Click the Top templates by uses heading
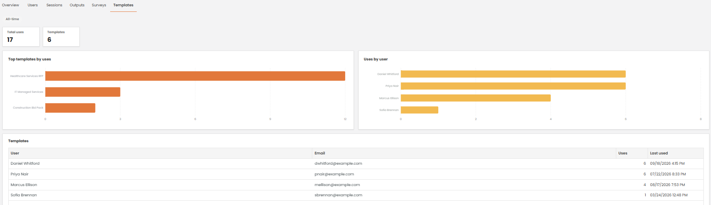This screenshot has height=205, width=711. tap(29, 59)
